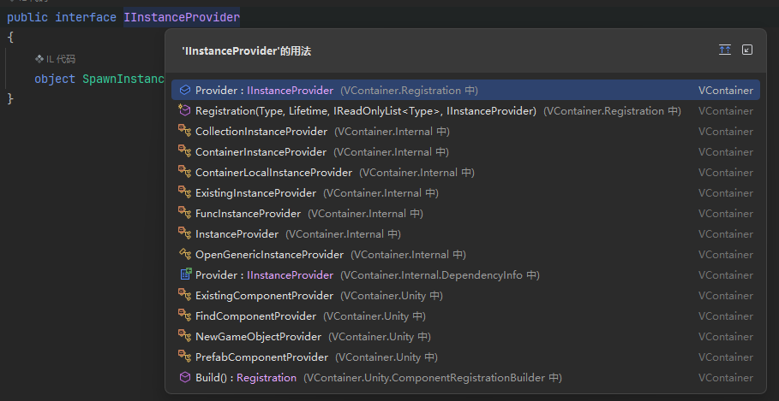Click IInstanceProvider in the interface declaration
Image resolution: width=779 pixels, height=401 pixels.
pos(182,17)
